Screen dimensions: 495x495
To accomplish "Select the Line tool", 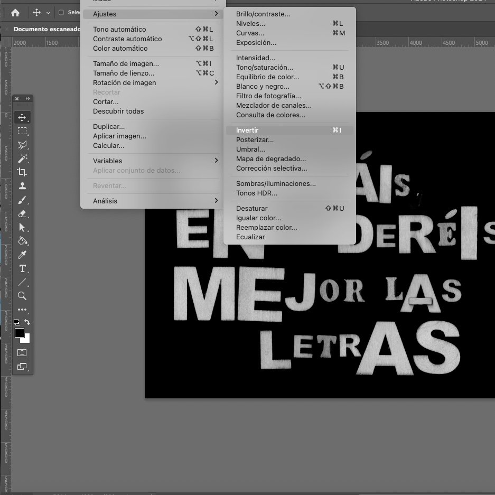I will tap(22, 282).
